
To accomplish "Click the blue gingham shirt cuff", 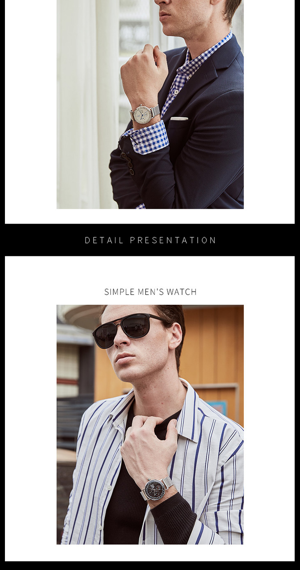I will point(148,138).
